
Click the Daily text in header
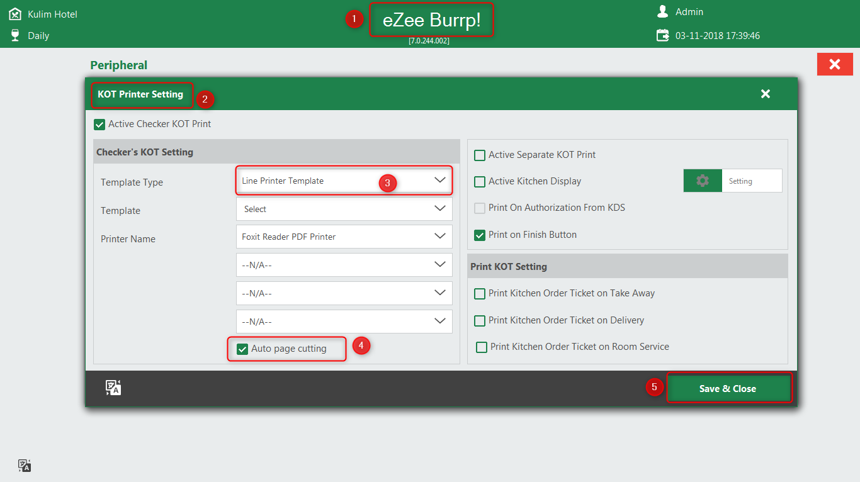(x=38, y=35)
